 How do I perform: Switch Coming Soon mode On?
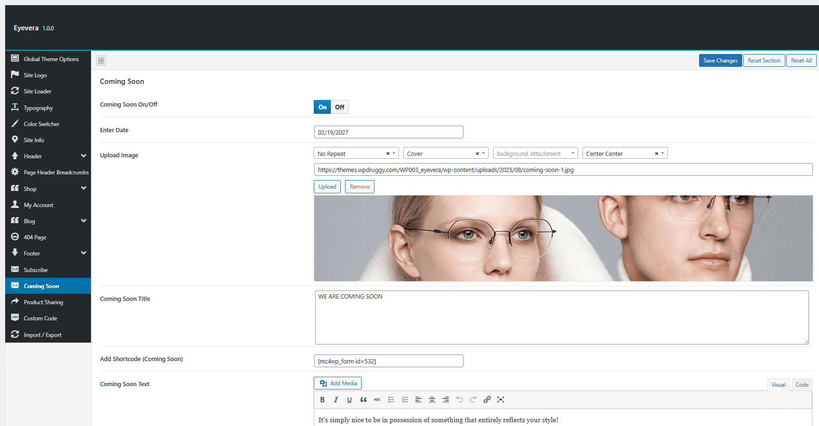322,107
